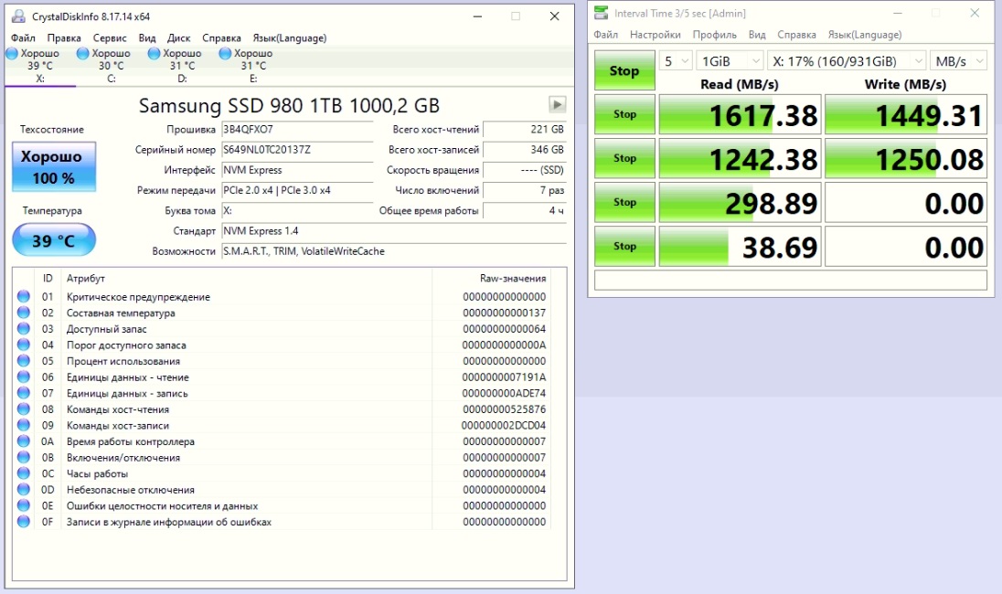Click the total host writes value 346 GB
The image size is (1002, 594).
coord(525,150)
